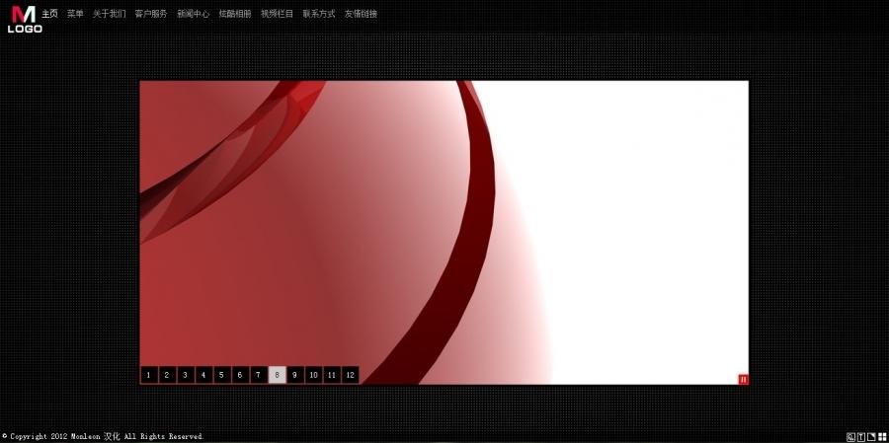This screenshot has height=443, width=889.
Task: Open 炫酷相册 album menu item
Action: click(235, 14)
